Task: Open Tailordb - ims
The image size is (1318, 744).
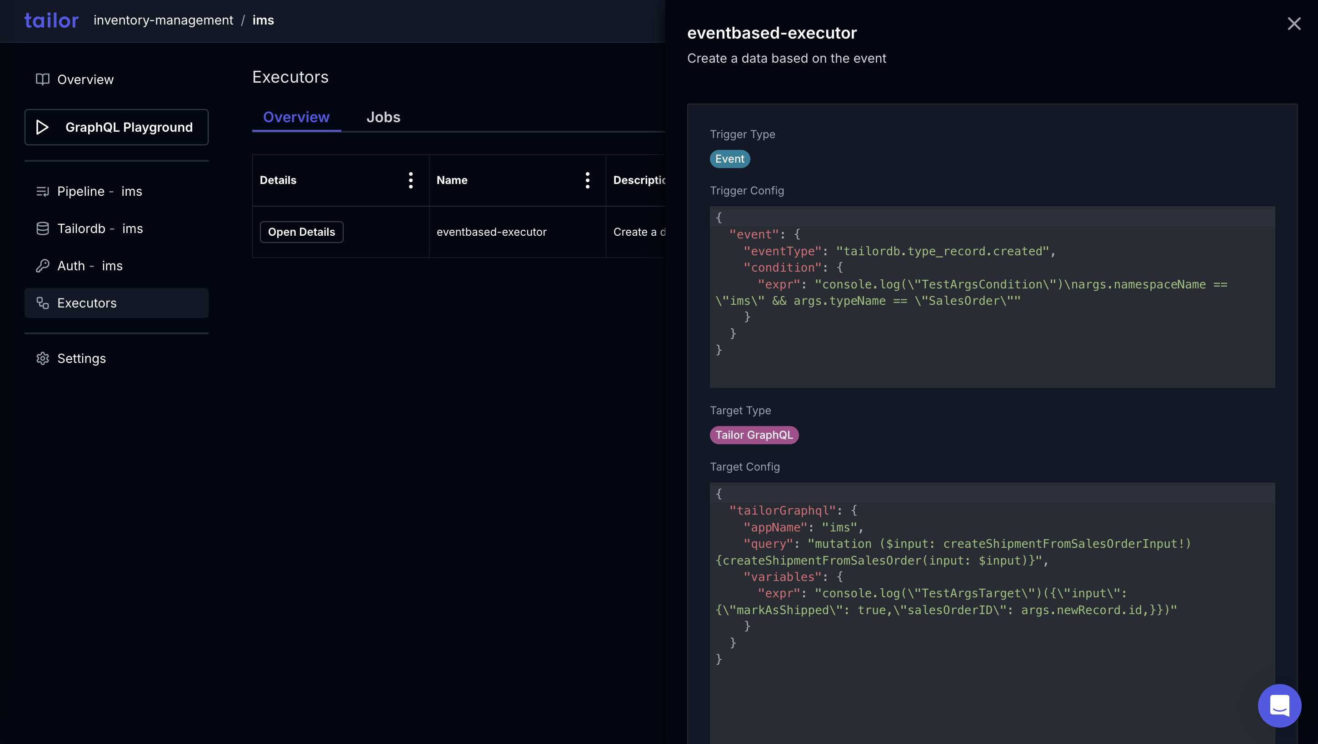Action: pos(100,228)
